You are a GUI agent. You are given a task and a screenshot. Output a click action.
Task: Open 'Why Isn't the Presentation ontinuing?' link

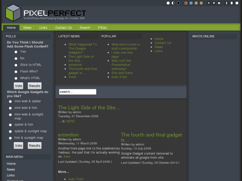click(121, 65)
